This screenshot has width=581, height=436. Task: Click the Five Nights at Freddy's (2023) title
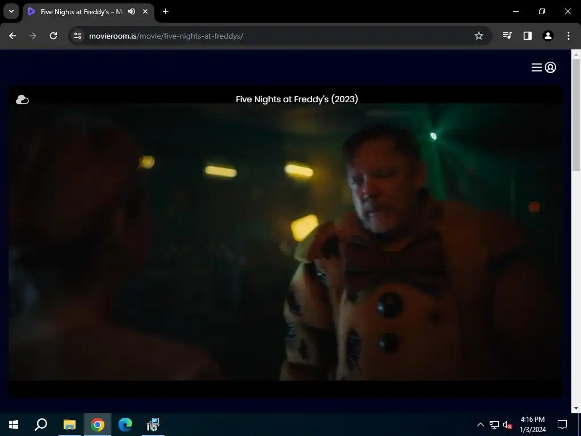tap(297, 99)
